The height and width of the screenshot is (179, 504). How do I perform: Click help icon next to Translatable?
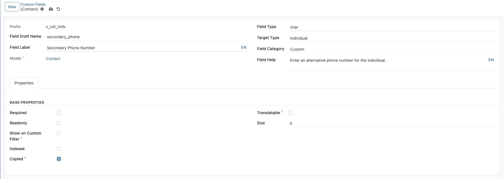point(282,112)
